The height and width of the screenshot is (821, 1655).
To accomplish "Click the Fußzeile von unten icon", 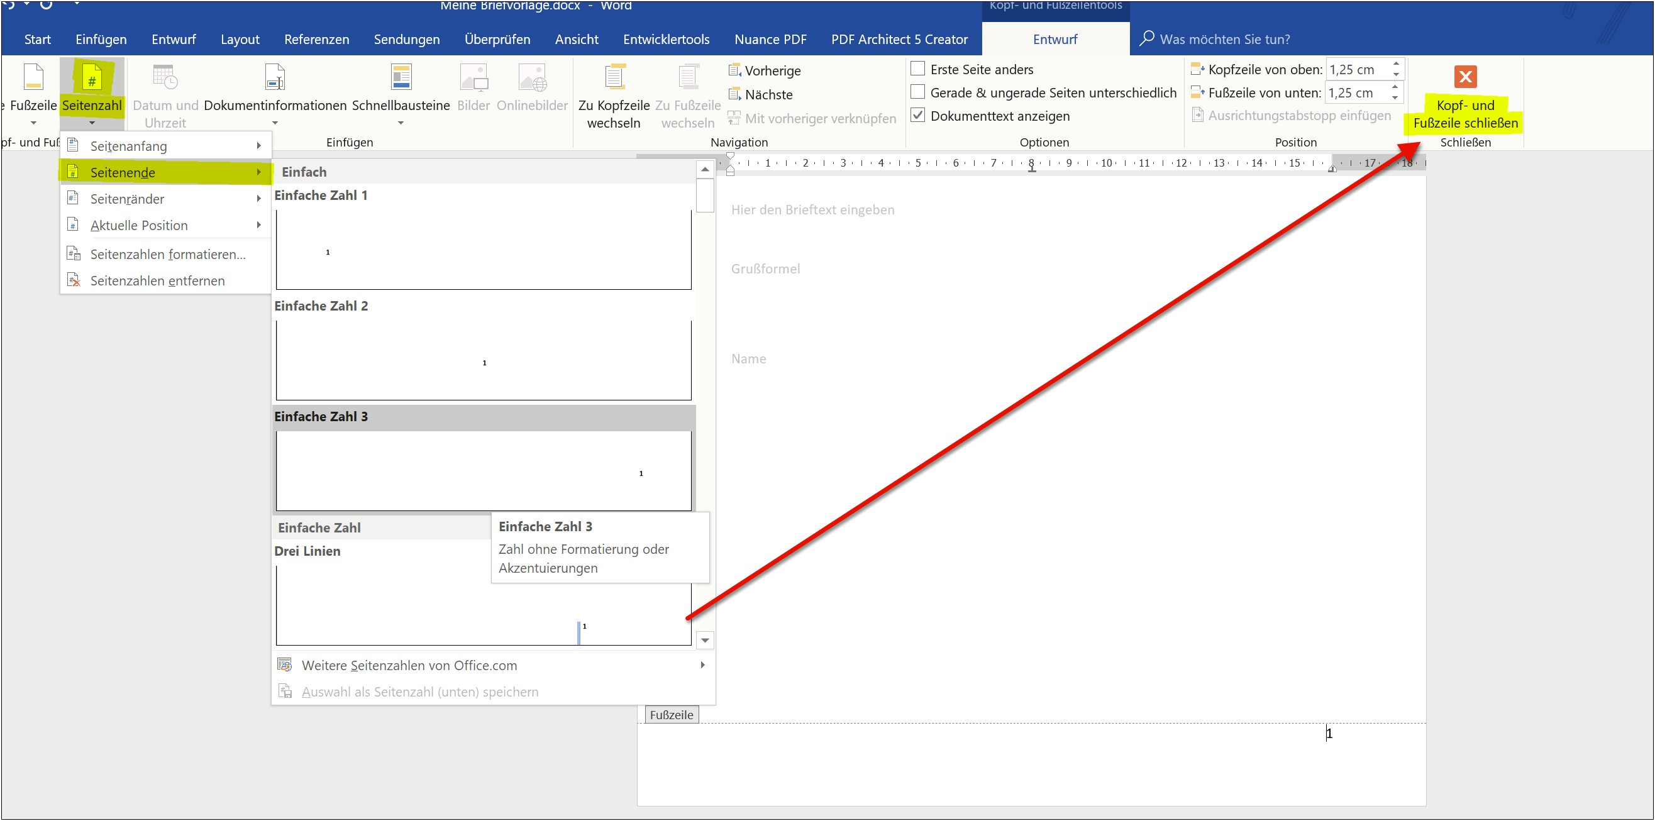I will coord(1198,92).
